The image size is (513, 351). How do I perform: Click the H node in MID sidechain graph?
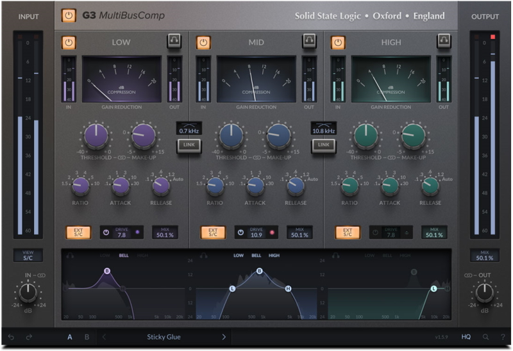(x=288, y=289)
